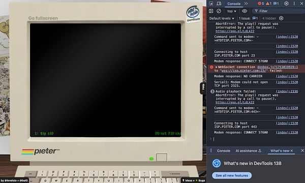This screenshot has height=183, width=305.
Task: Open source link for 'Connecting to host' port 443
Action: click(287, 123)
